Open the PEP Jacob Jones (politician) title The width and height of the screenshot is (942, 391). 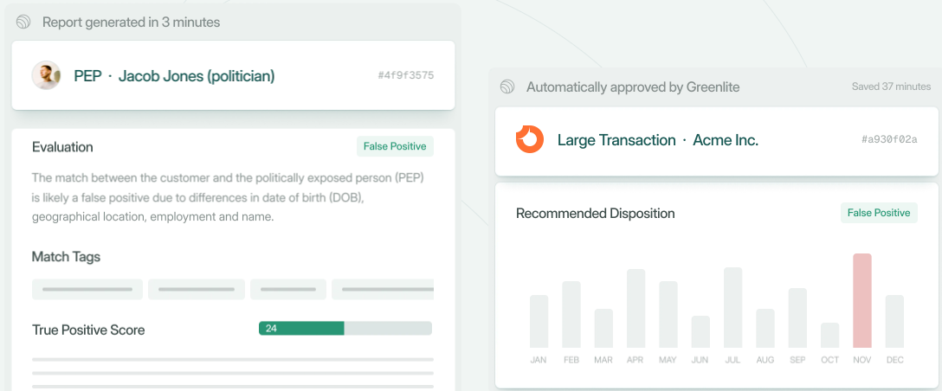pyautogui.click(x=174, y=76)
